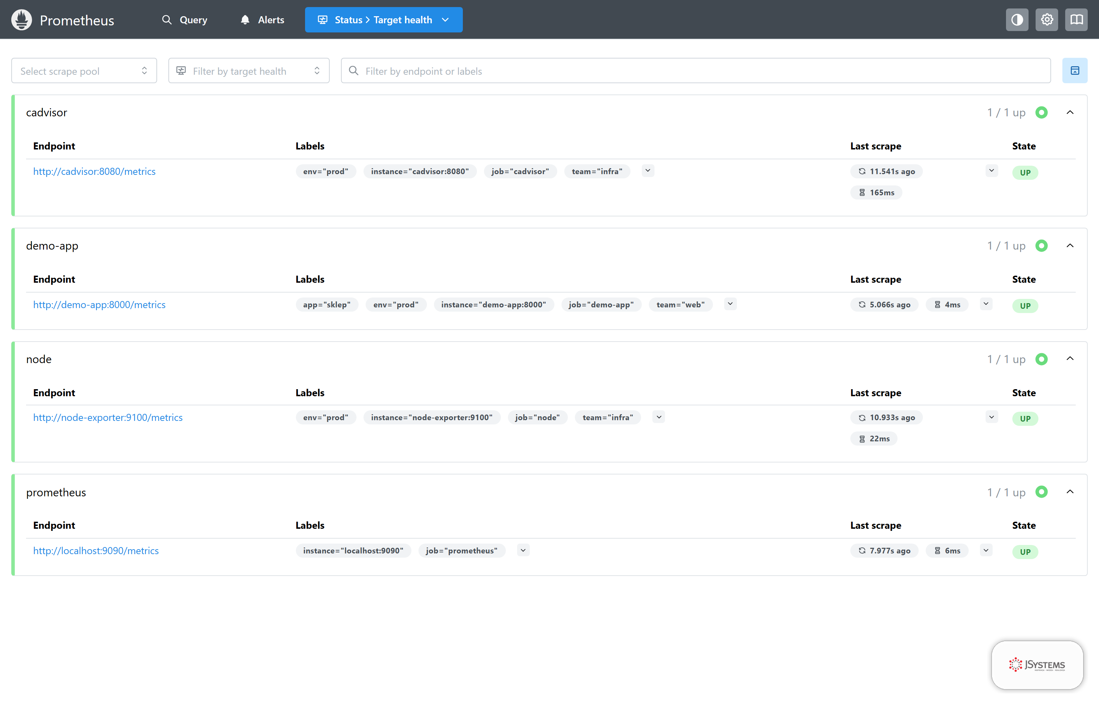
Task: Click the instance="node-exporter:9100" label chip
Action: (432, 417)
